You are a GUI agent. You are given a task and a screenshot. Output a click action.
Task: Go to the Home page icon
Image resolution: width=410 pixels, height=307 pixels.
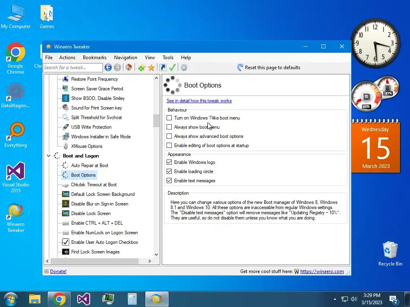[129, 67]
